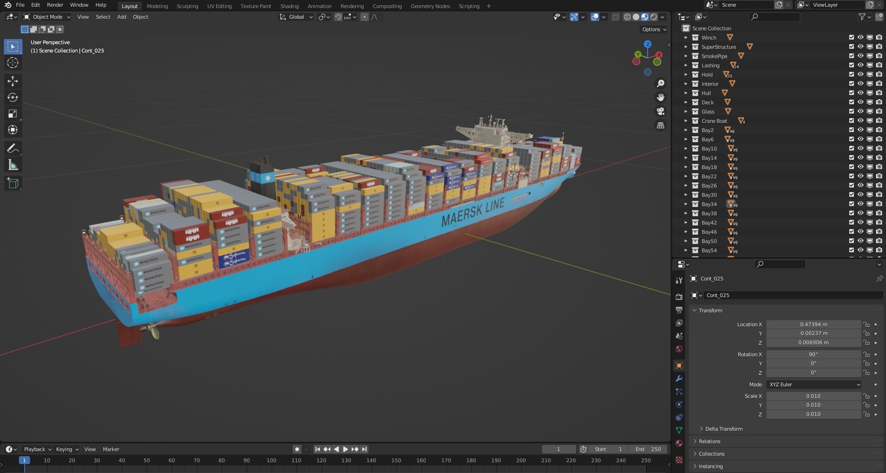The height and width of the screenshot is (473, 886).
Task: Click the pan view hand icon
Action: pos(661,97)
